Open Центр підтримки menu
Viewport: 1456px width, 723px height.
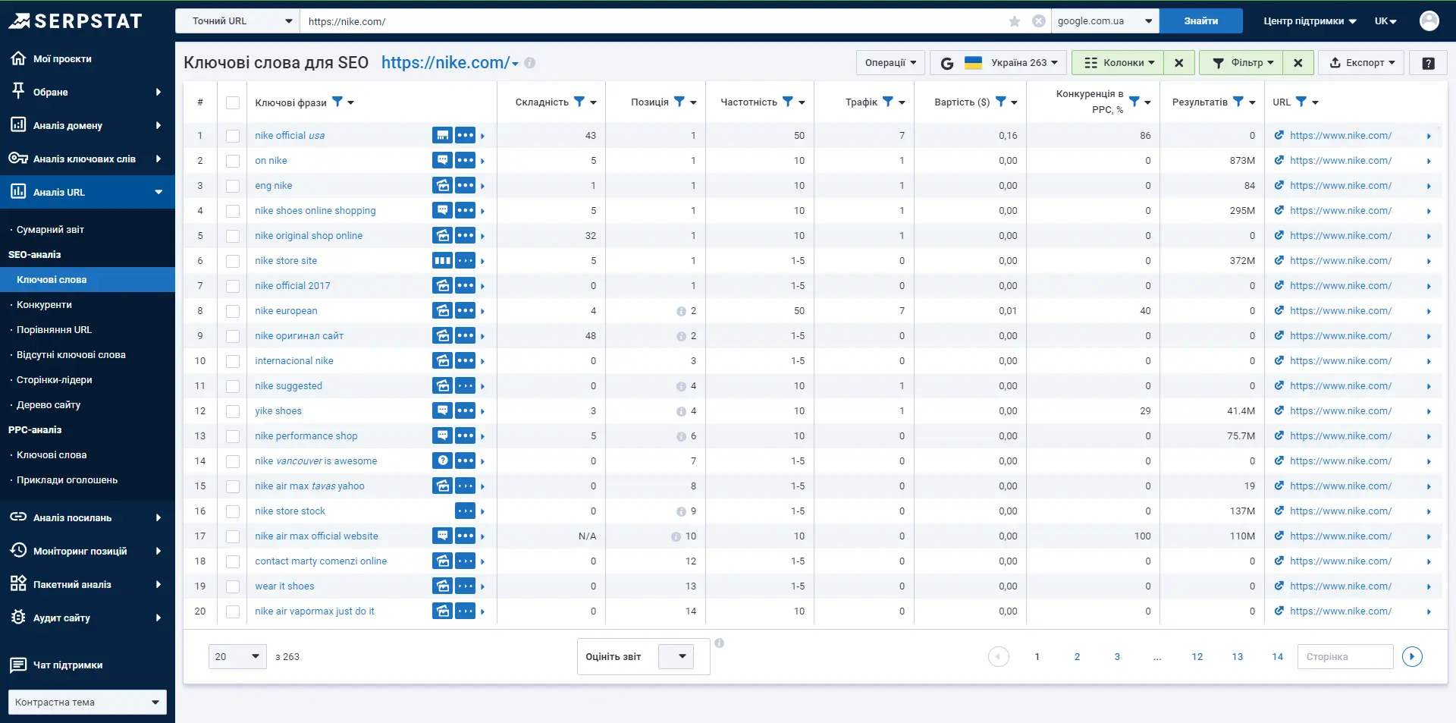(x=1310, y=21)
